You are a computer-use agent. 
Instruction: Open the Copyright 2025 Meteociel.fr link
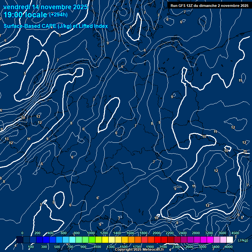click(x=139, y=250)
